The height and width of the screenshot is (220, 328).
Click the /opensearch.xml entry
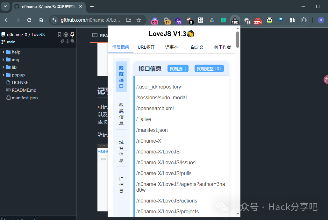[x=155, y=108]
